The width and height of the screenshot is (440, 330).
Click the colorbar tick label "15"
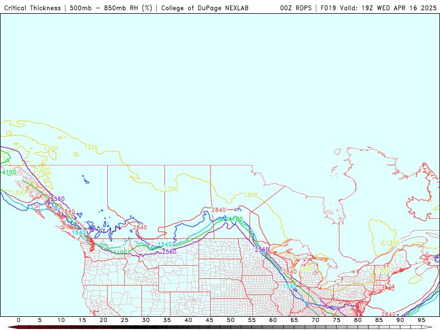pos(82,320)
